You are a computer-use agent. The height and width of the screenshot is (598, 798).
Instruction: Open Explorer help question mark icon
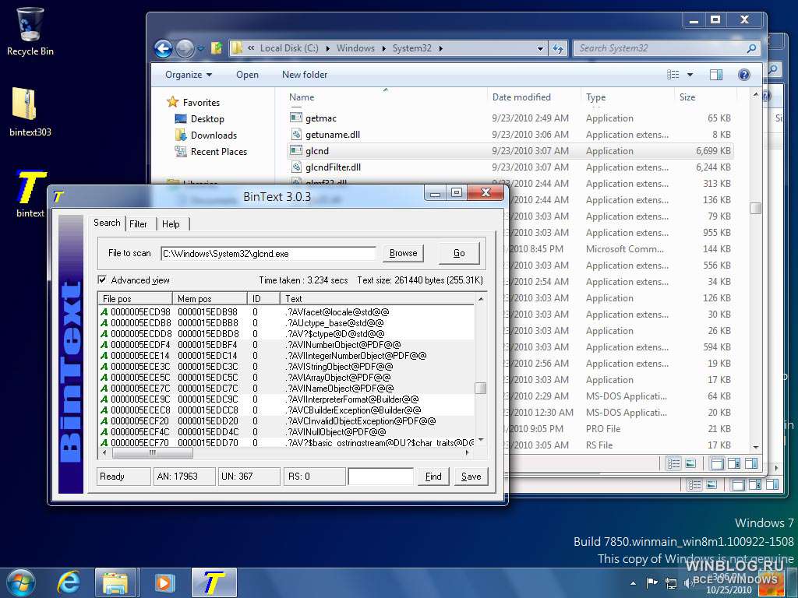coord(743,75)
